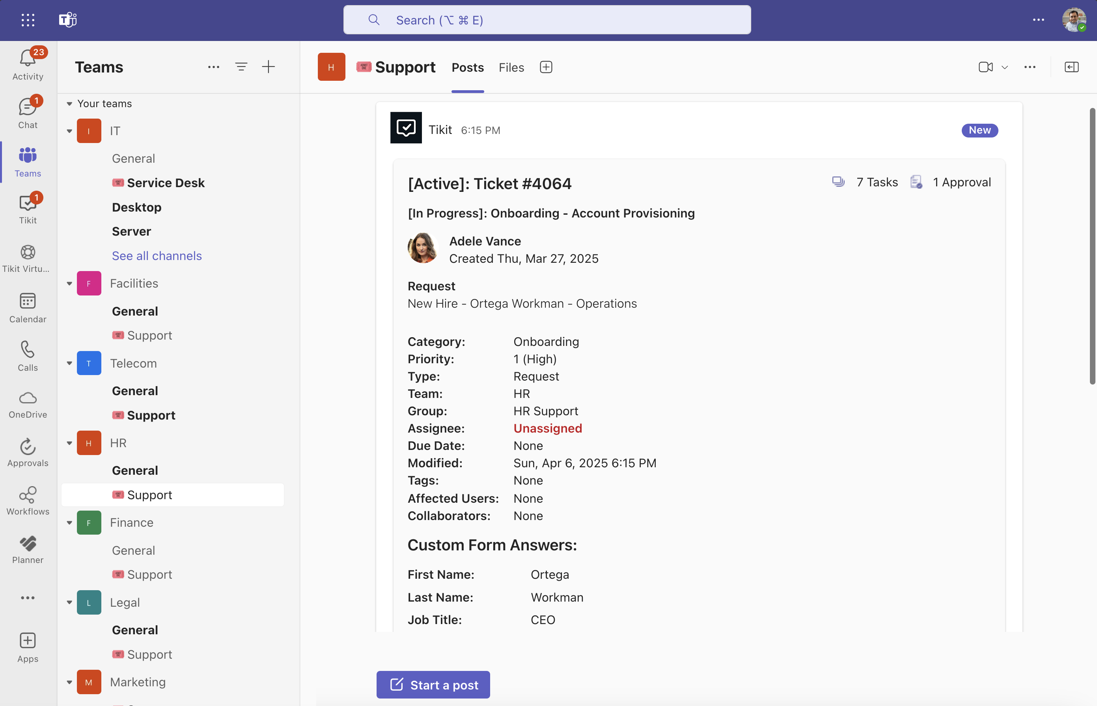Image resolution: width=1097 pixels, height=706 pixels.
Task: Switch to the Files tab
Action: pos(511,67)
